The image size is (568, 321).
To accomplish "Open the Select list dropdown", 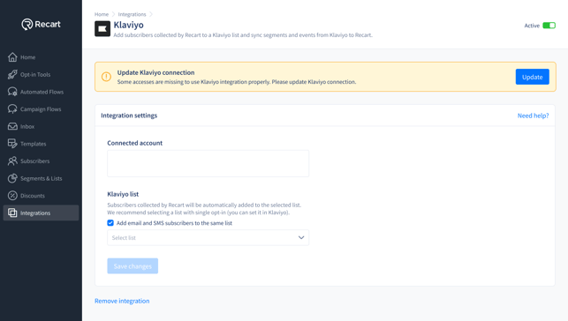I will (x=208, y=237).
